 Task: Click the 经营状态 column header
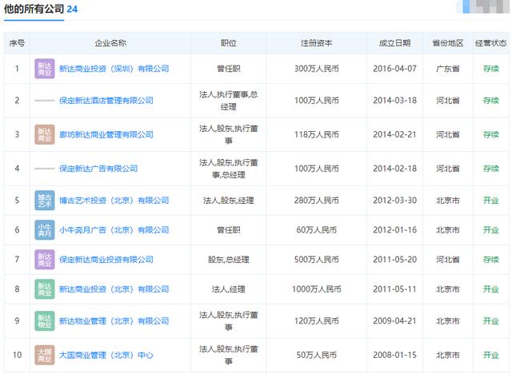pos(490,43)
